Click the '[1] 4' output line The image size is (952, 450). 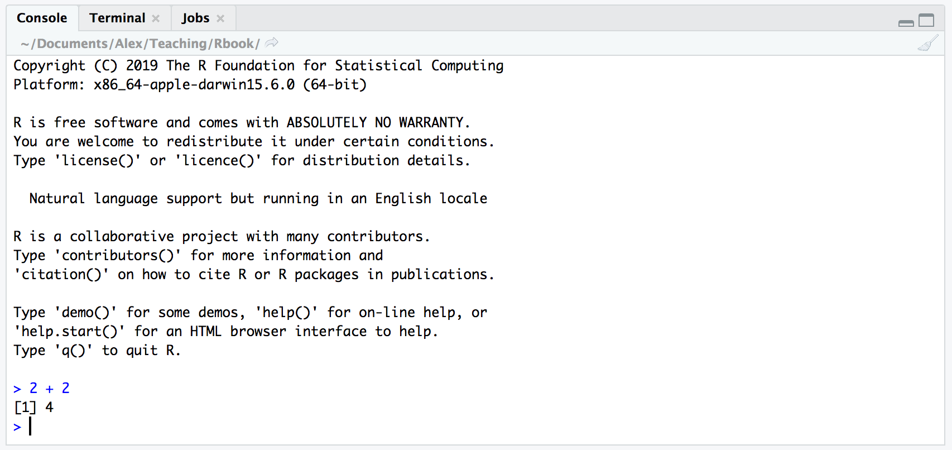coord(33,407)
